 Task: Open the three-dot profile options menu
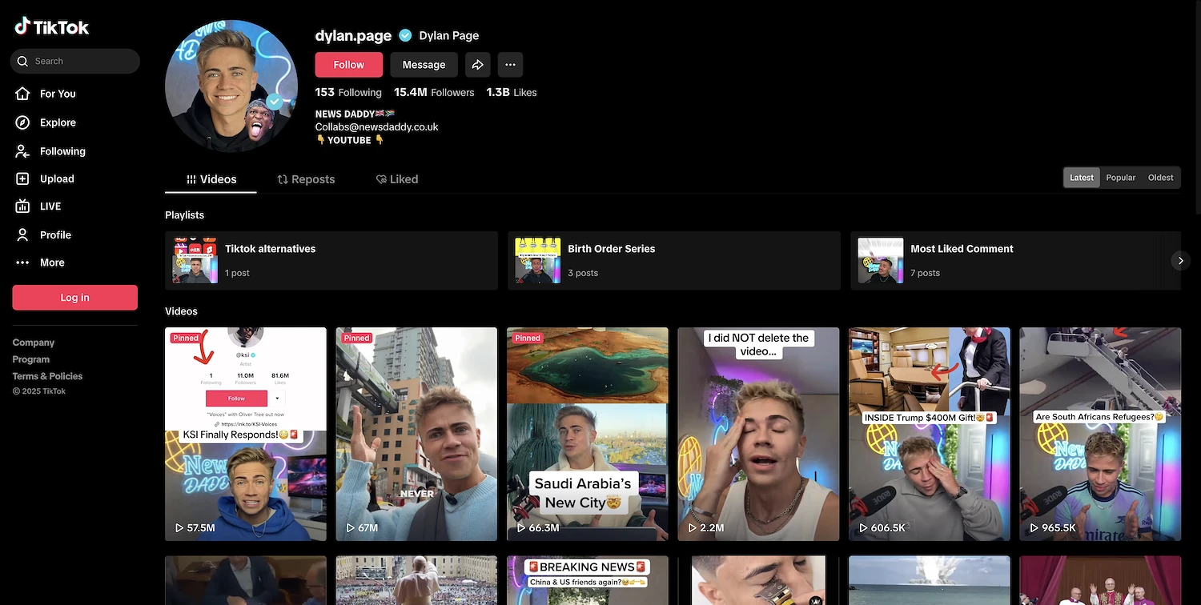(510, 65)
